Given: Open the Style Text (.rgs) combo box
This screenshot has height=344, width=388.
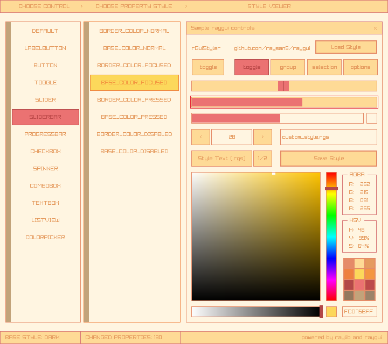Looking at the screenshot, I should 221,159.
